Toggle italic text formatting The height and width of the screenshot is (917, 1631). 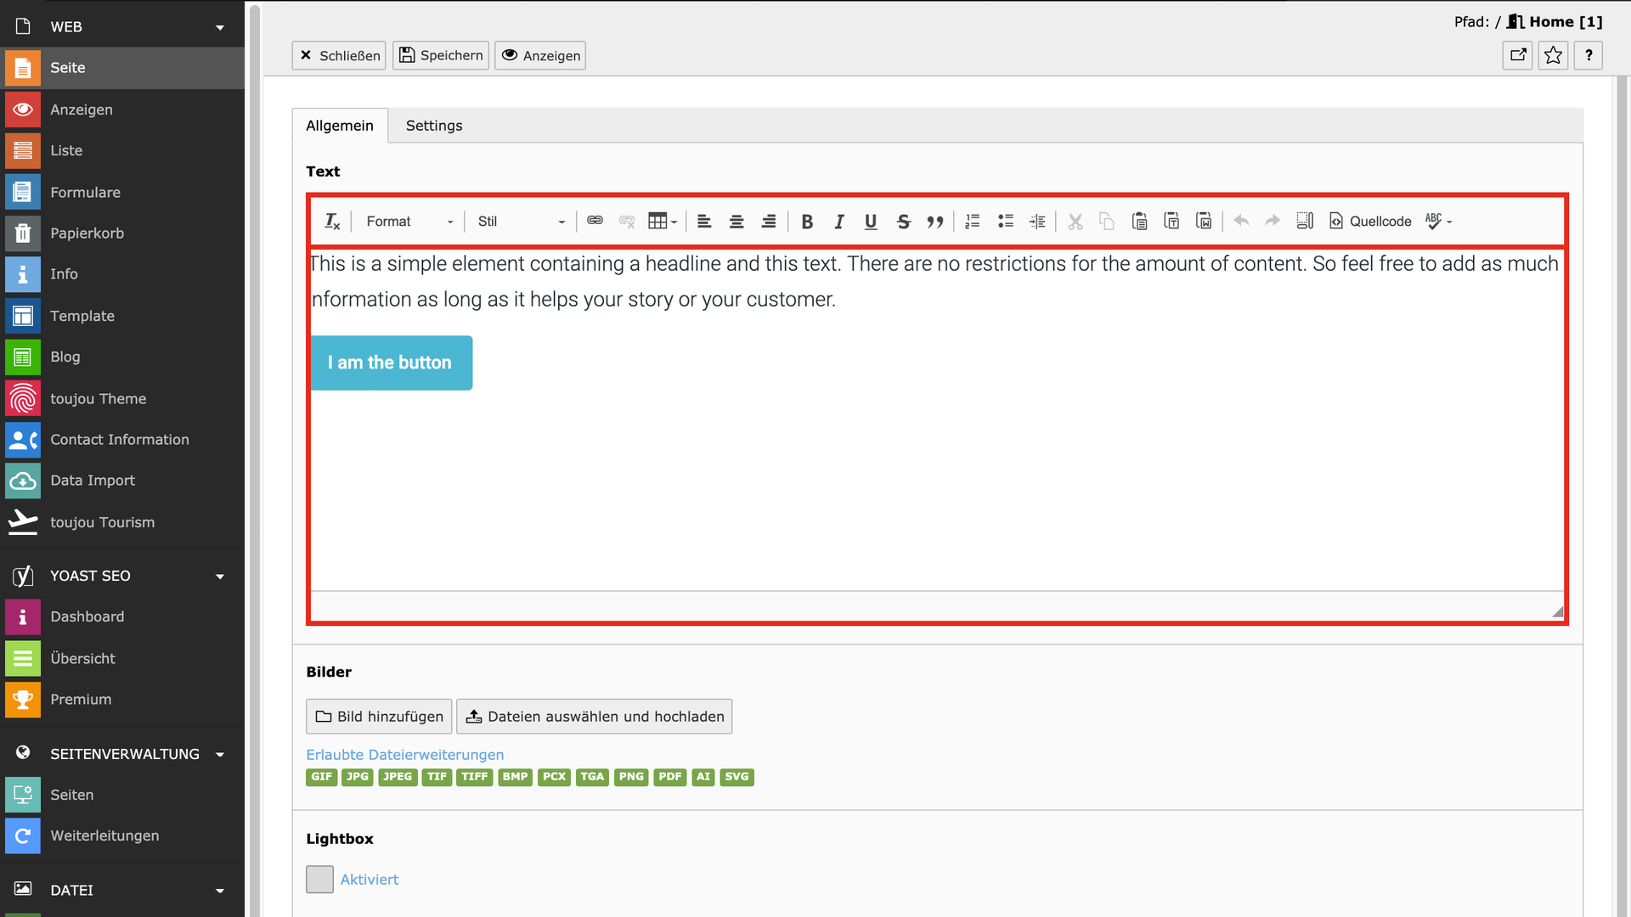(838, 222)
